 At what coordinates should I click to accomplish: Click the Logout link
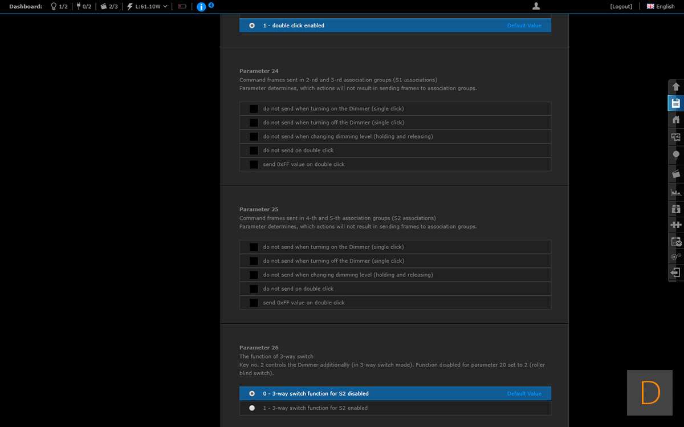point(621,7)
